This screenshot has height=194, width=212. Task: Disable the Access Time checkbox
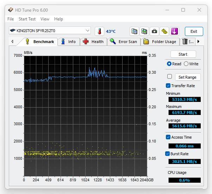coord(168,137)
